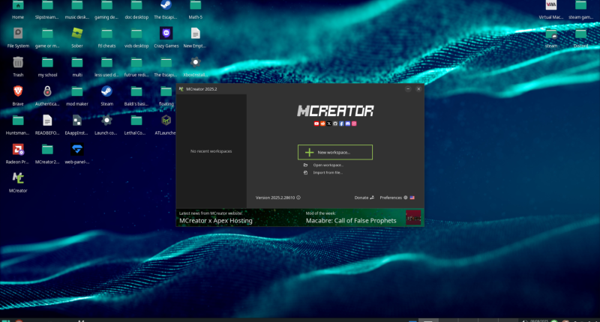The width and height of the screenshot is (600, 322).
Task: Minimize the MCreator 2025.2 window
Action: point(408,88)
